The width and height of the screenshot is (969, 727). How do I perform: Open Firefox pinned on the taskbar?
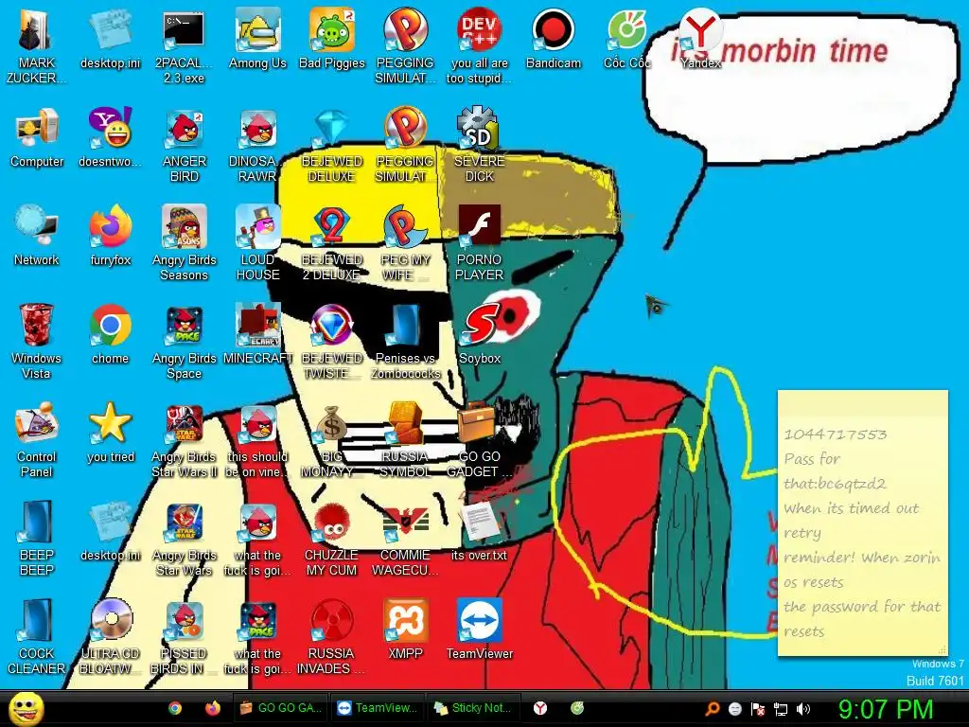point(212,708)
